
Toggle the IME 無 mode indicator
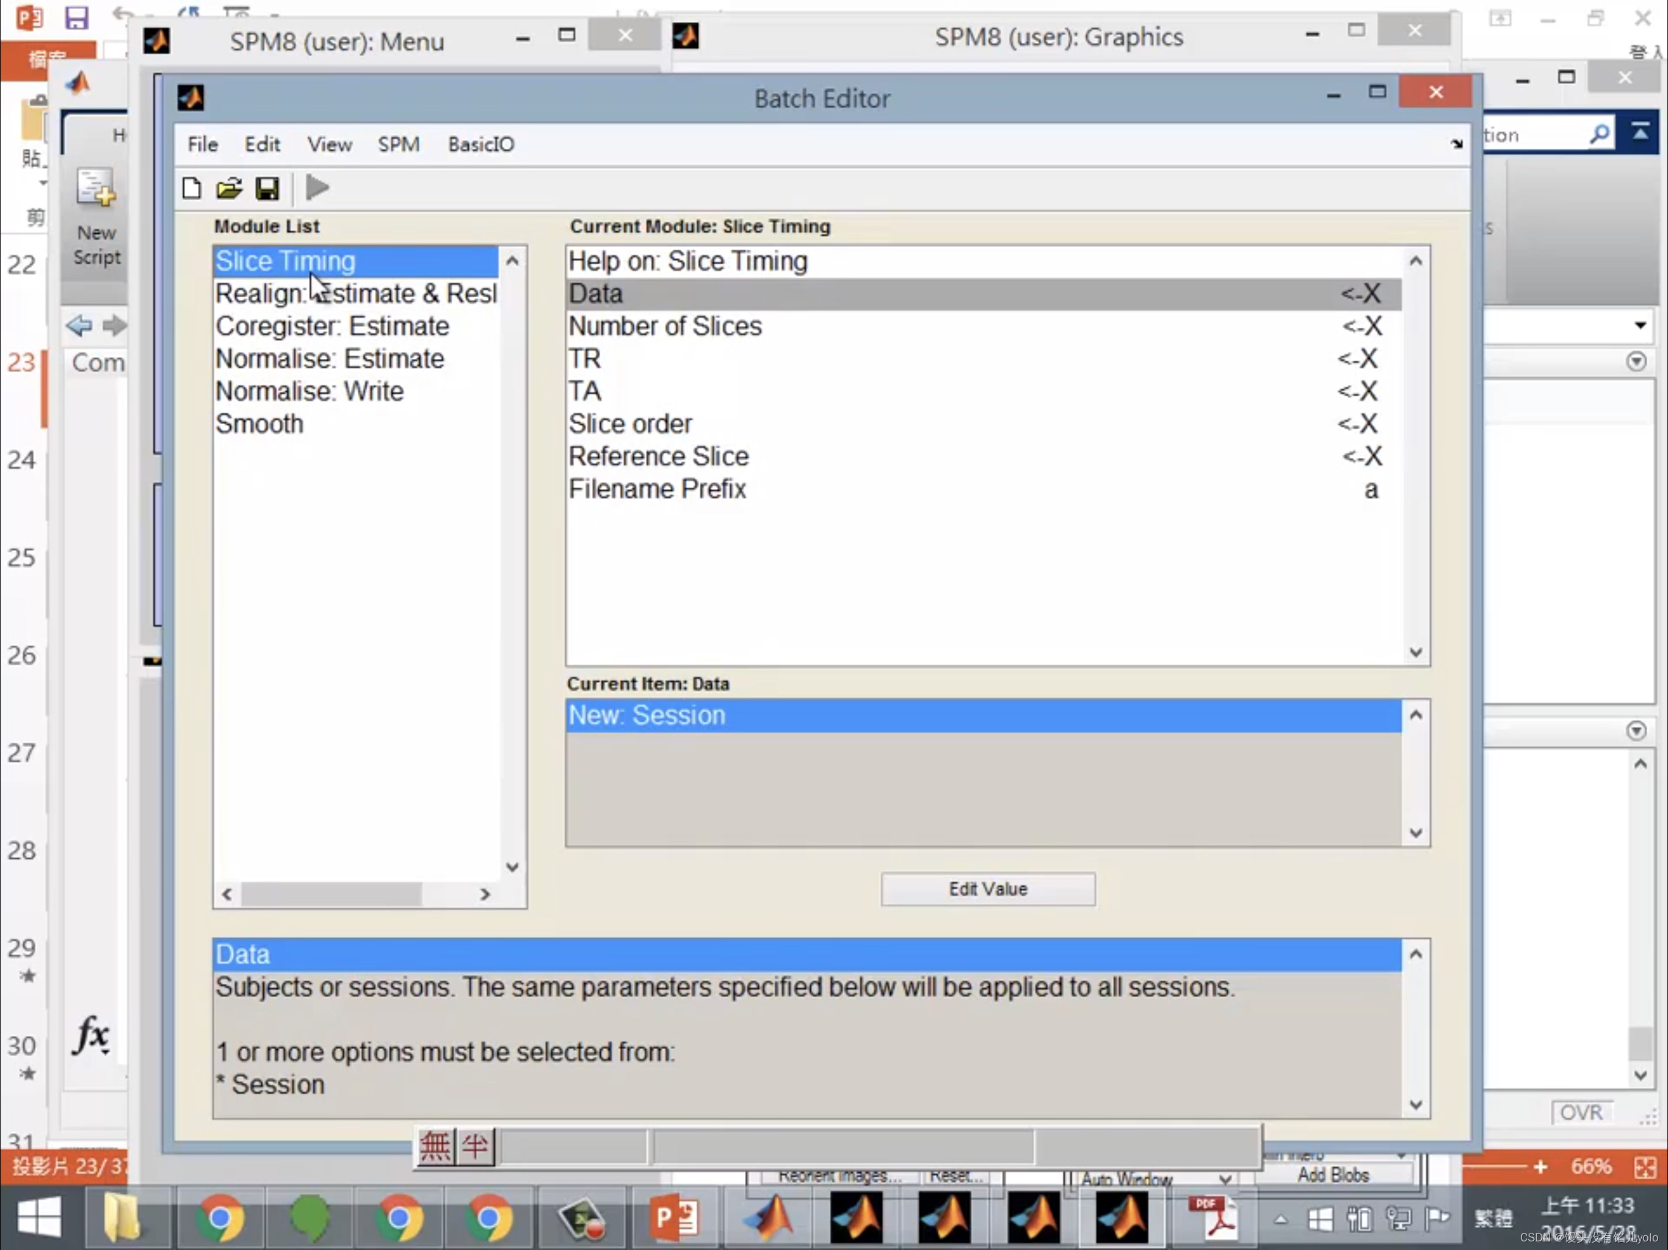[x=435, y=1146]
